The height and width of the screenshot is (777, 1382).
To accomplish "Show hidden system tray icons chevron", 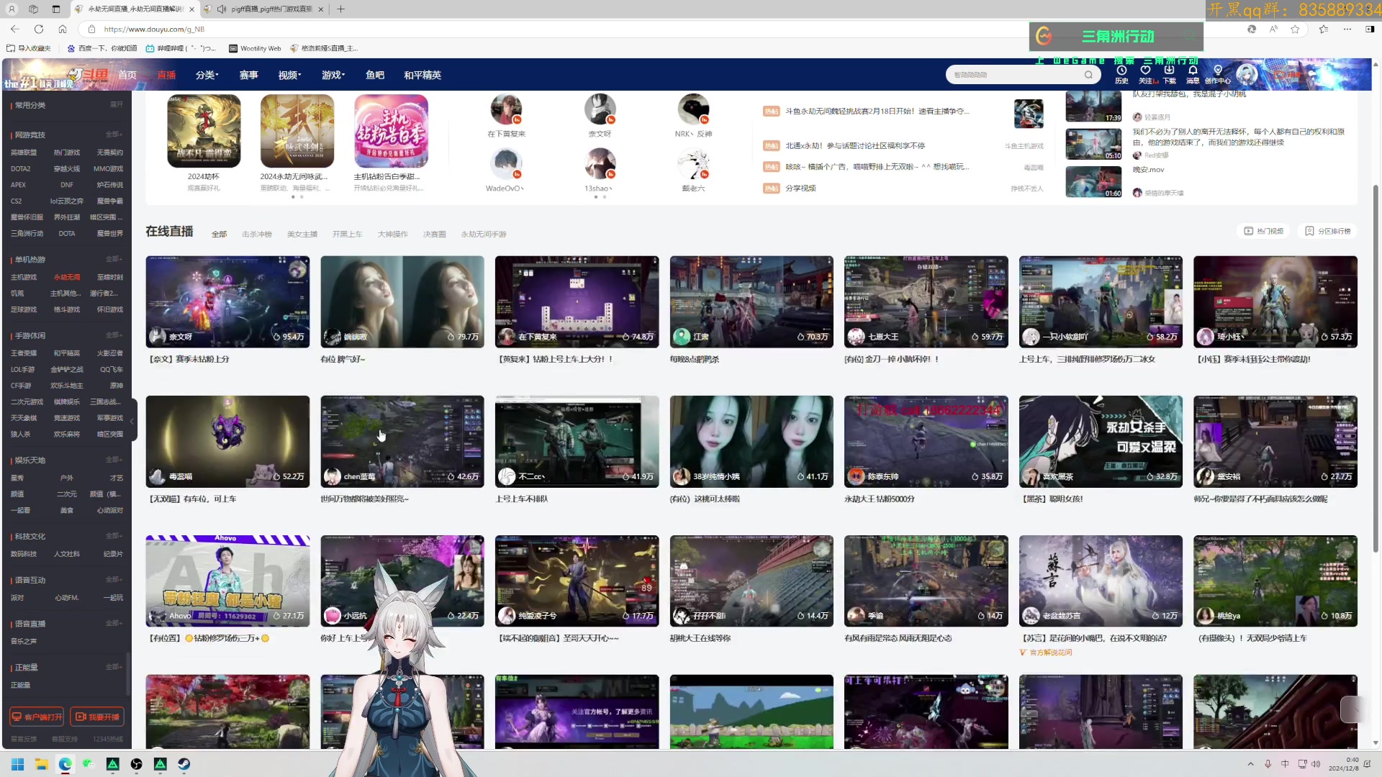I will click(1250, 764).
